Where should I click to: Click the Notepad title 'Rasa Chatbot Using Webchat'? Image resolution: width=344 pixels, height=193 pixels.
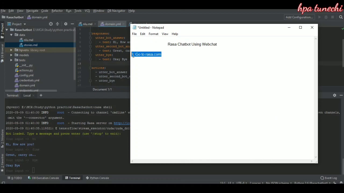click(x=192, y=44)
